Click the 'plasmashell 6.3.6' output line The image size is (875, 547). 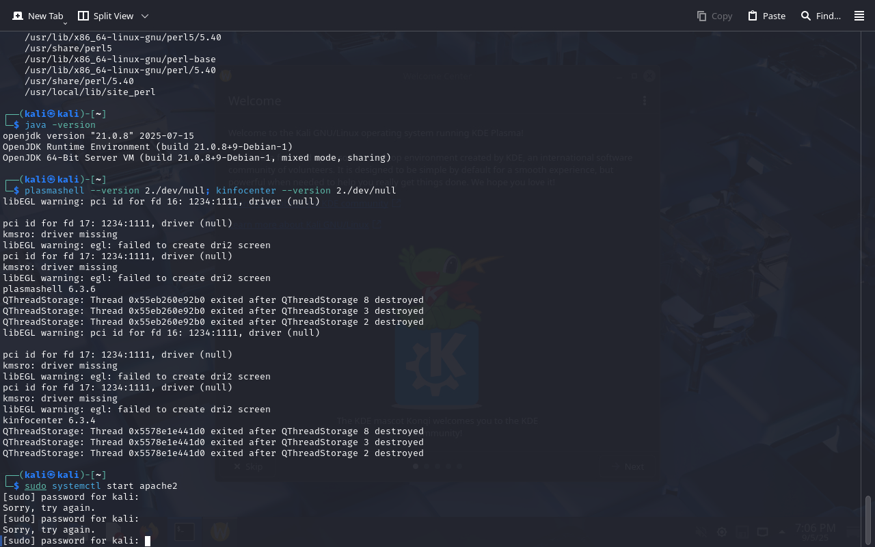pyautogui.click(x=49, y=289)
